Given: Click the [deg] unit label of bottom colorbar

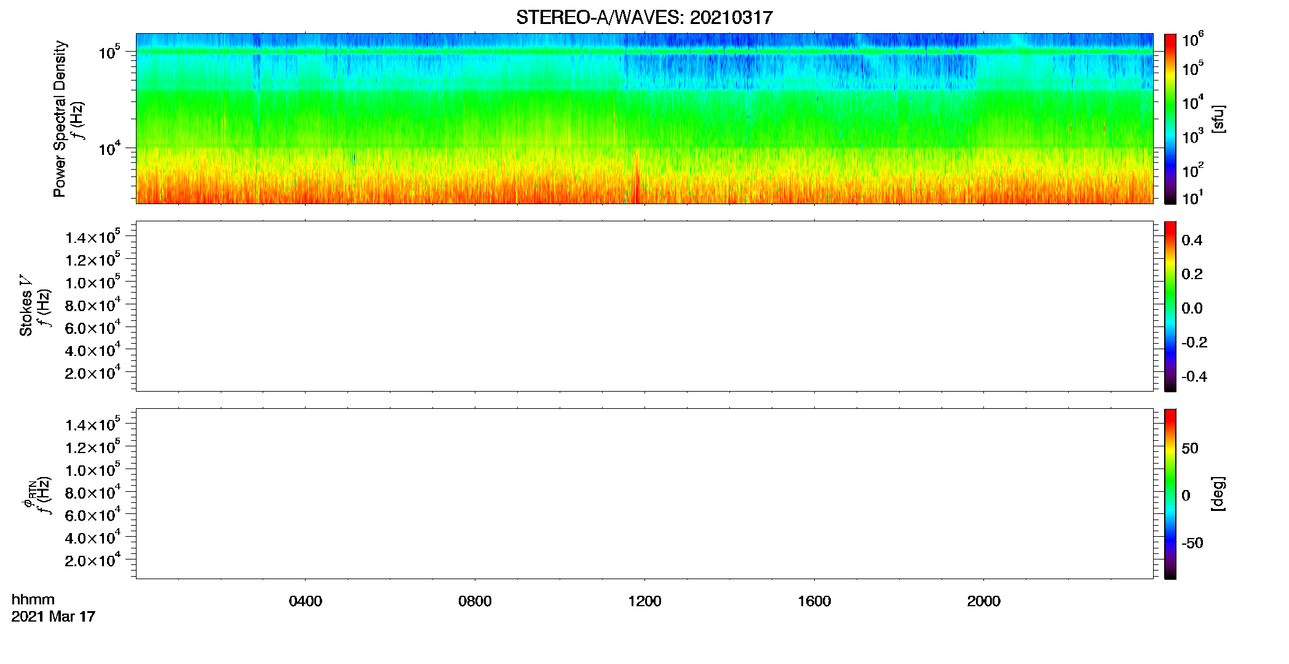Looking at the screenshot, I should [x=1218, y=494].
